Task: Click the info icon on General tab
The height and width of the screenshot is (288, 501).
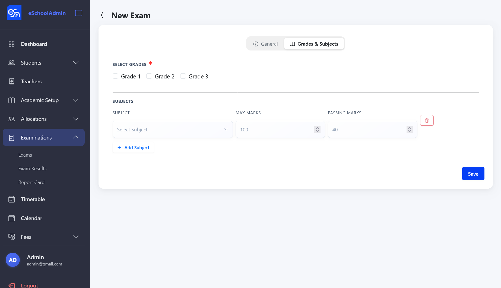Action: [x=256, y=44]
